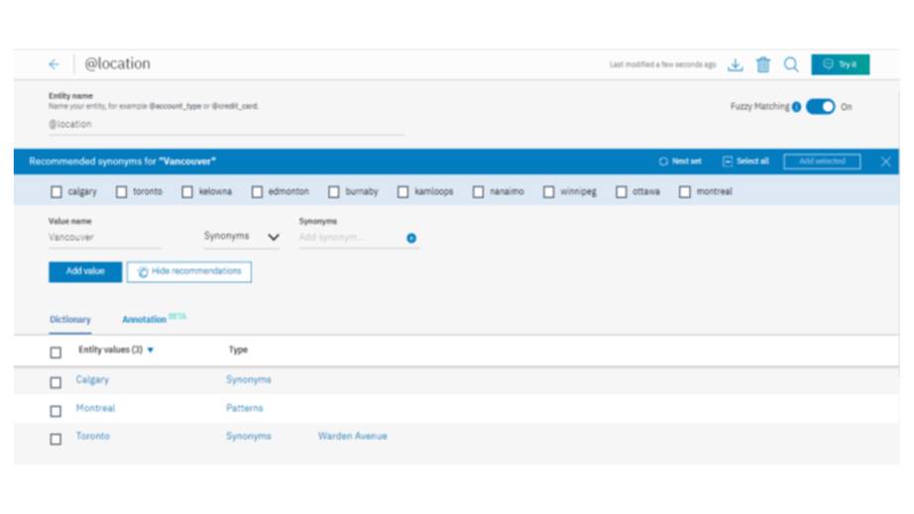914x514 pixels.
Task: Tick the checkbox next to Toronto value
Action: [56, 439]
